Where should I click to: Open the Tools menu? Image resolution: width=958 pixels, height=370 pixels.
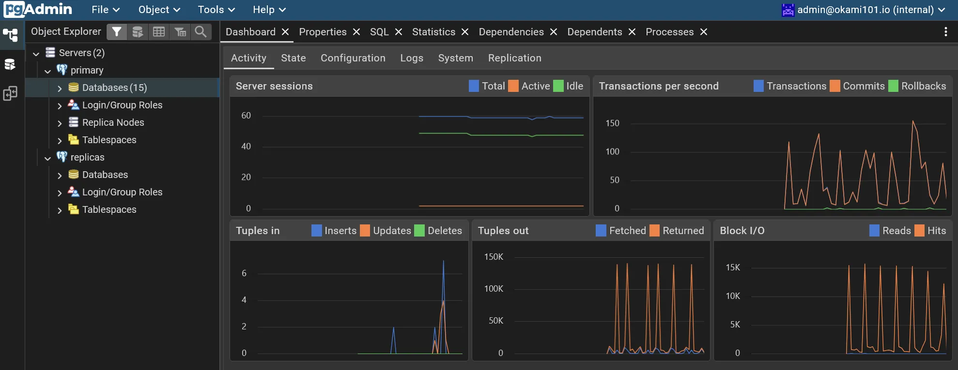[216, 10]
